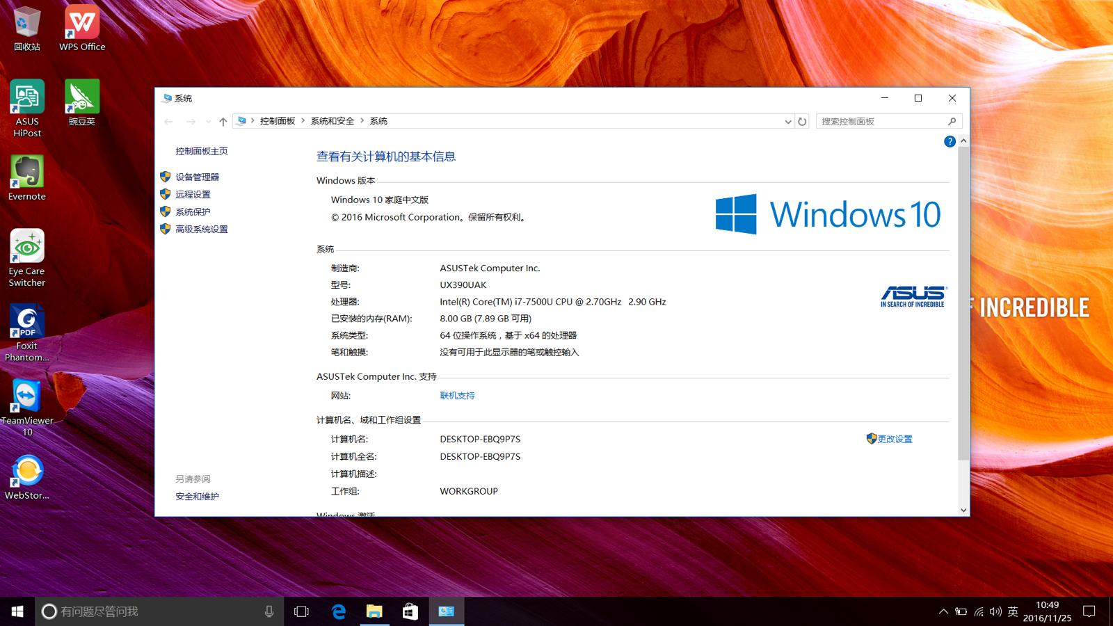Open the 联机支持 website link

click(457, 396)
